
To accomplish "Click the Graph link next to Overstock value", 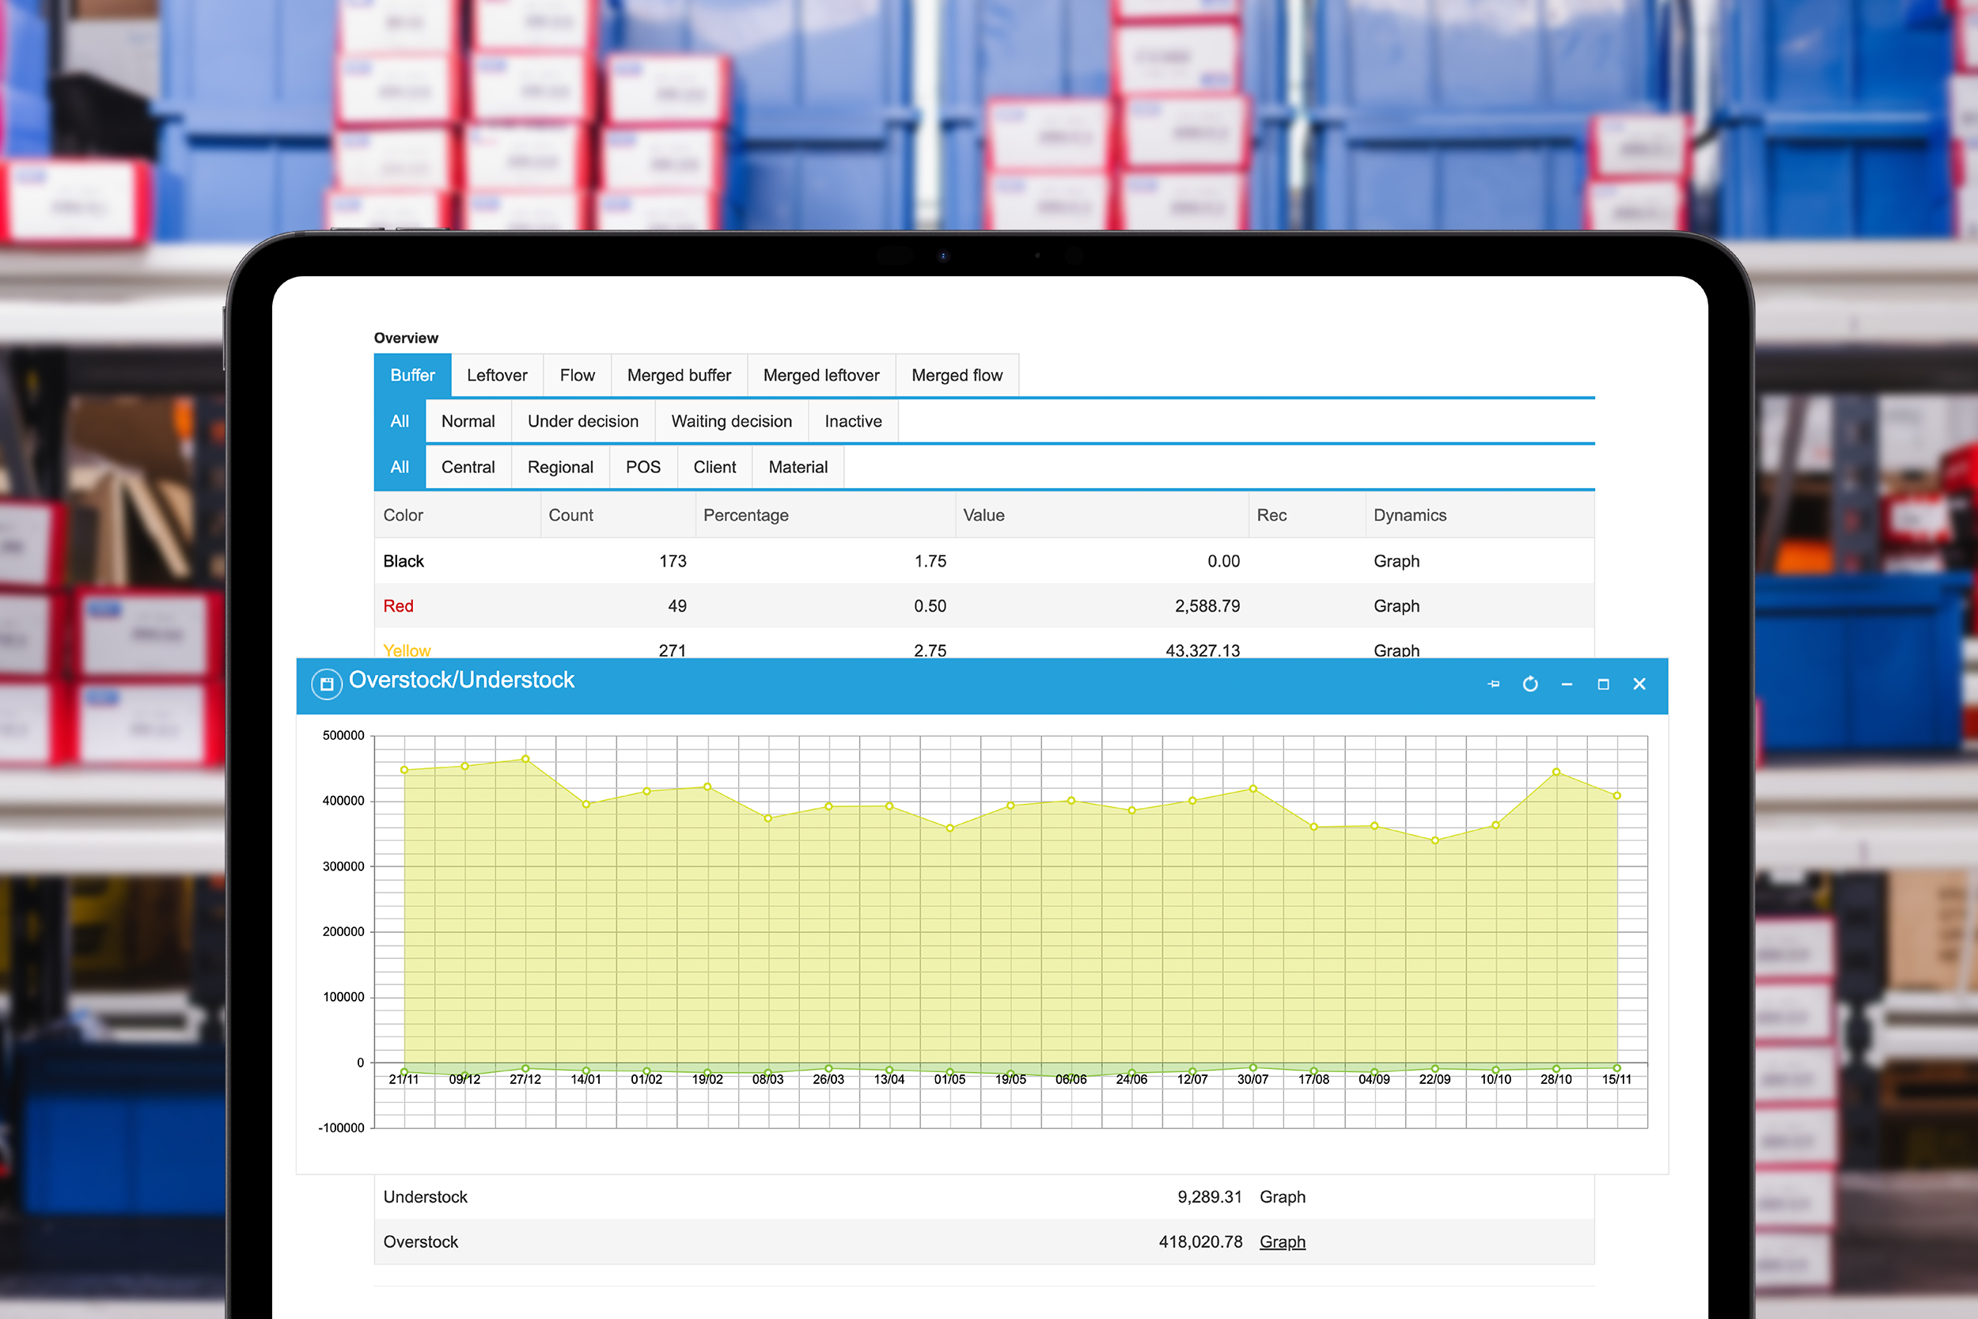I will [1282, 1241].
